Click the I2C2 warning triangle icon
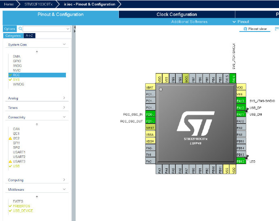 coord(11,138)
